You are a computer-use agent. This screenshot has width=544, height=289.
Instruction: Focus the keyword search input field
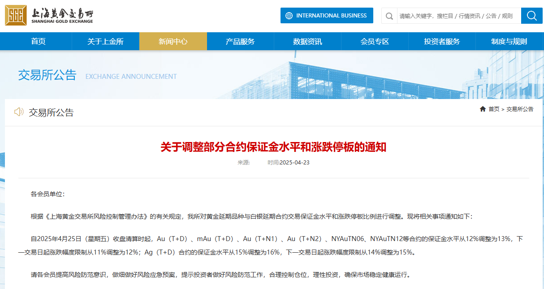point(459,16)
